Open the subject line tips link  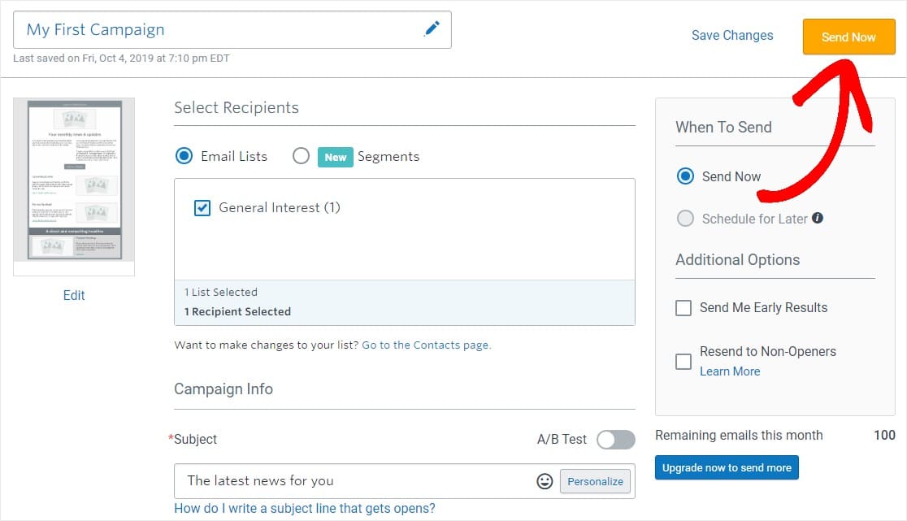(x=304, y=508)
